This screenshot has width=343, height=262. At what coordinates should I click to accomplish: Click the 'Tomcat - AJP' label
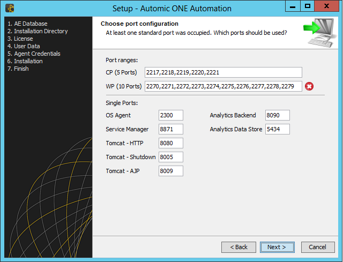(123, 171)
